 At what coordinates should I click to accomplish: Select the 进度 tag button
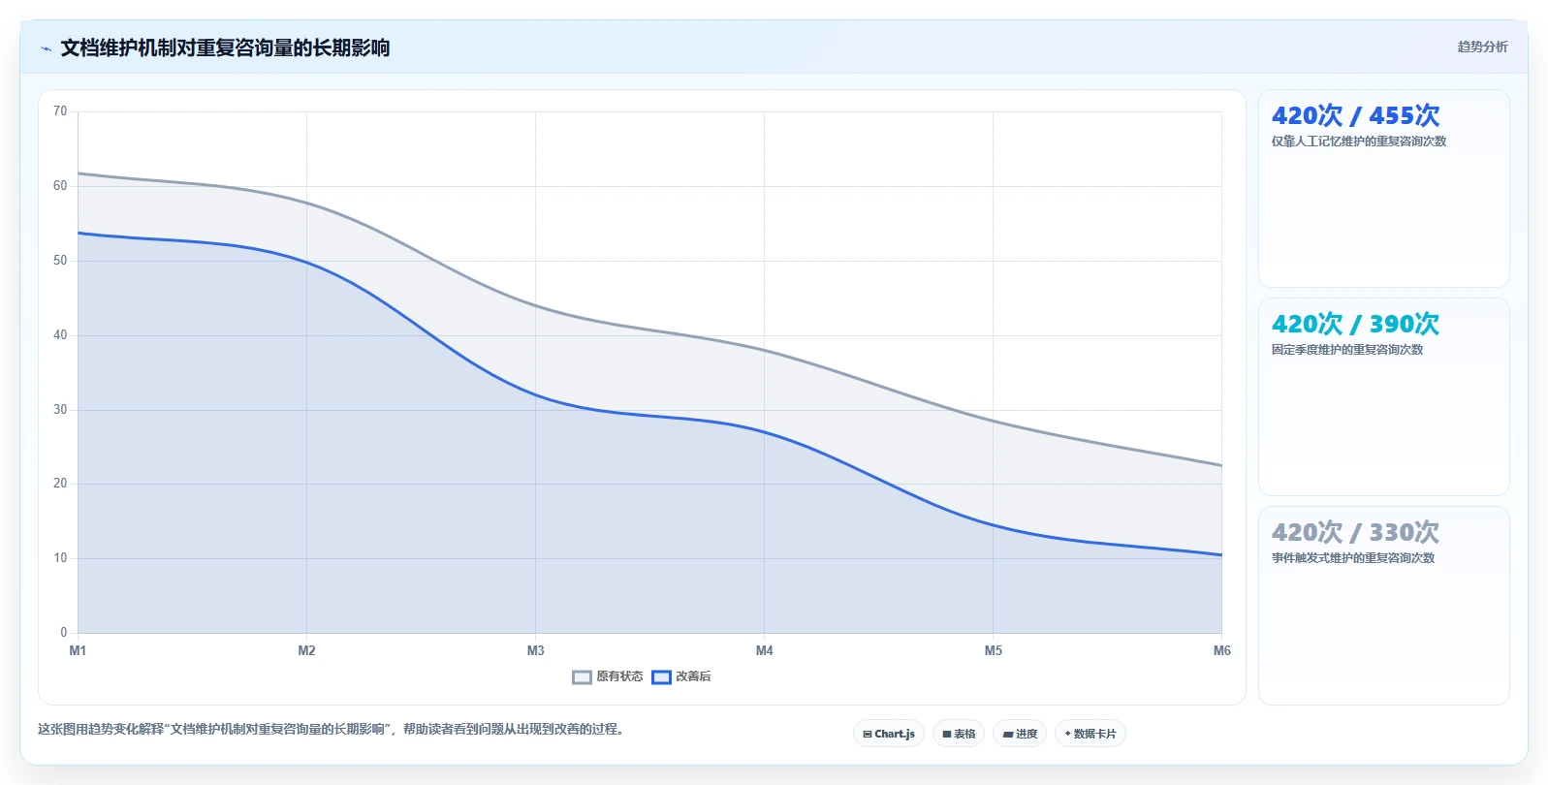(x=1020, y=734)
